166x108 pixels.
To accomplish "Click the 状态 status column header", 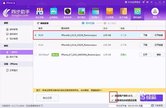I will pos(128,28).
